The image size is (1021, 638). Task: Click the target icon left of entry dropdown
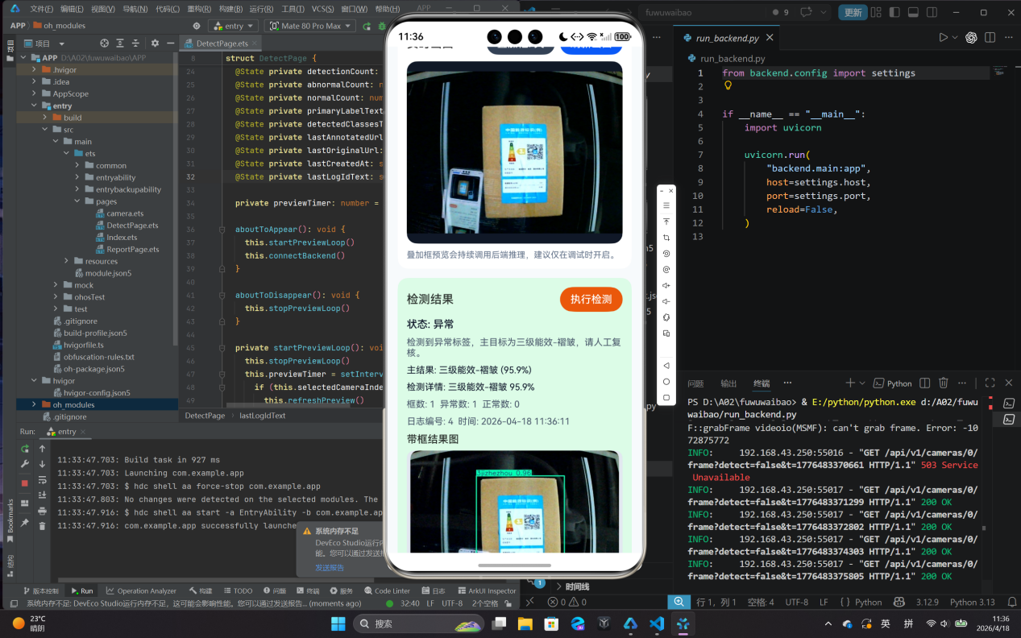[196, 26]
